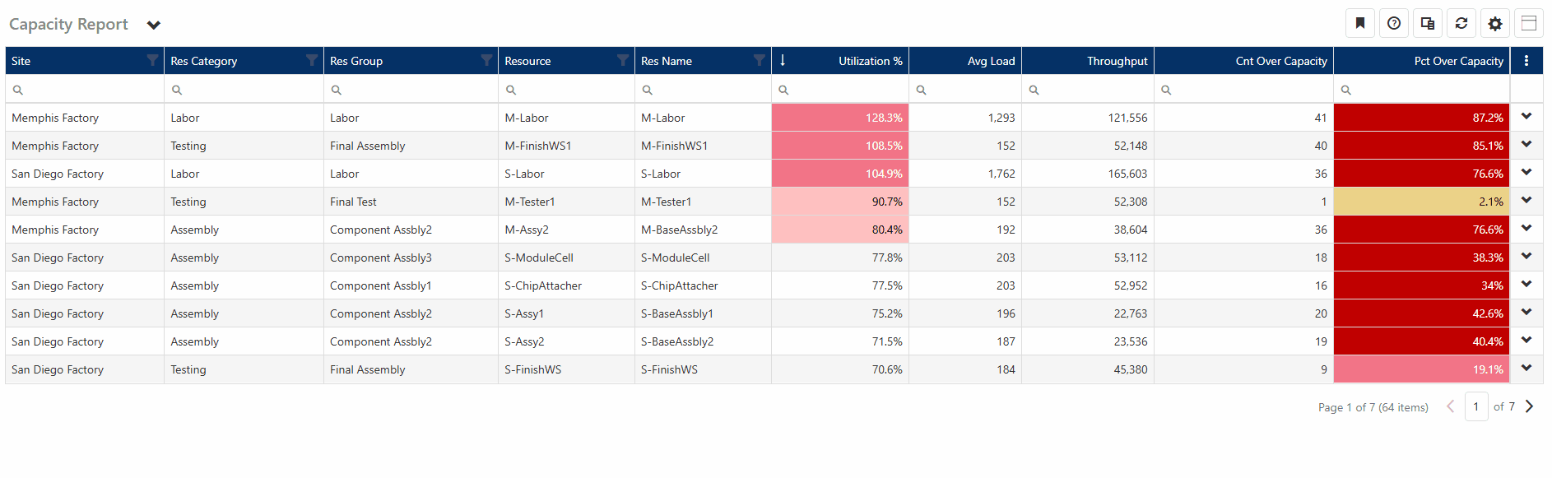Screen dimensions: 1552x478
Task: Toggle filter on the Res Name column
Action: pos(760,60)
